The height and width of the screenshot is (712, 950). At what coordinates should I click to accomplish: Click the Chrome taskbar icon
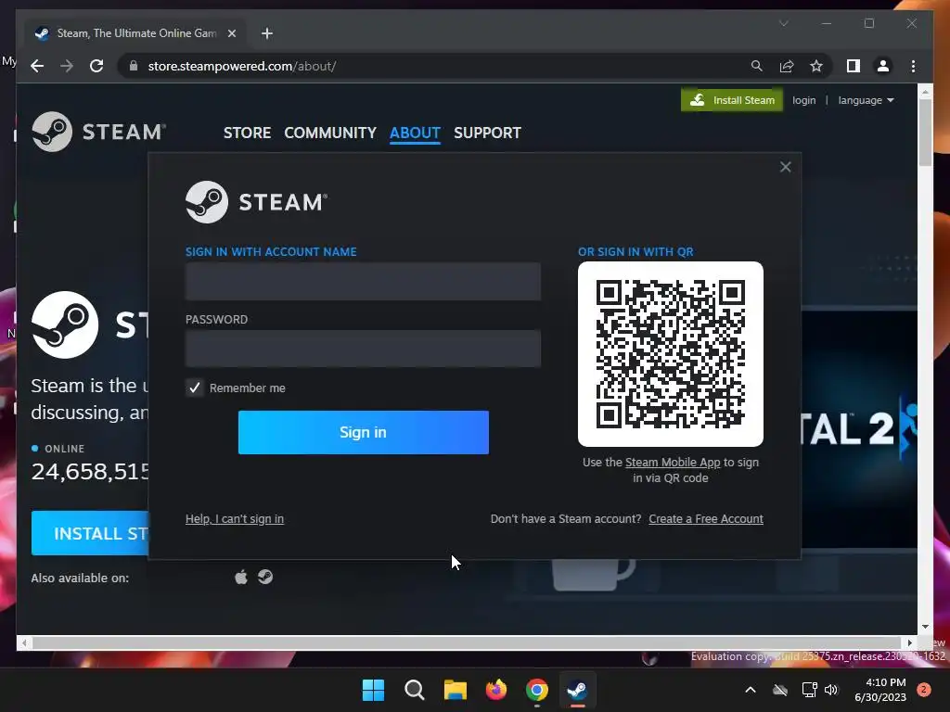point(537,690)
